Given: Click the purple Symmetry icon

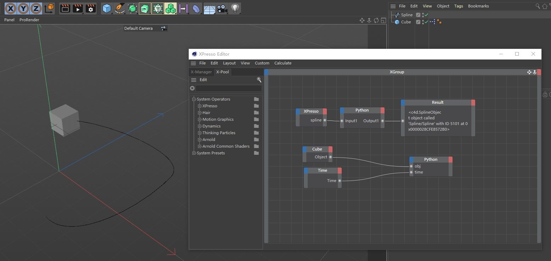Looking at the screenshot, I should 183,8.
